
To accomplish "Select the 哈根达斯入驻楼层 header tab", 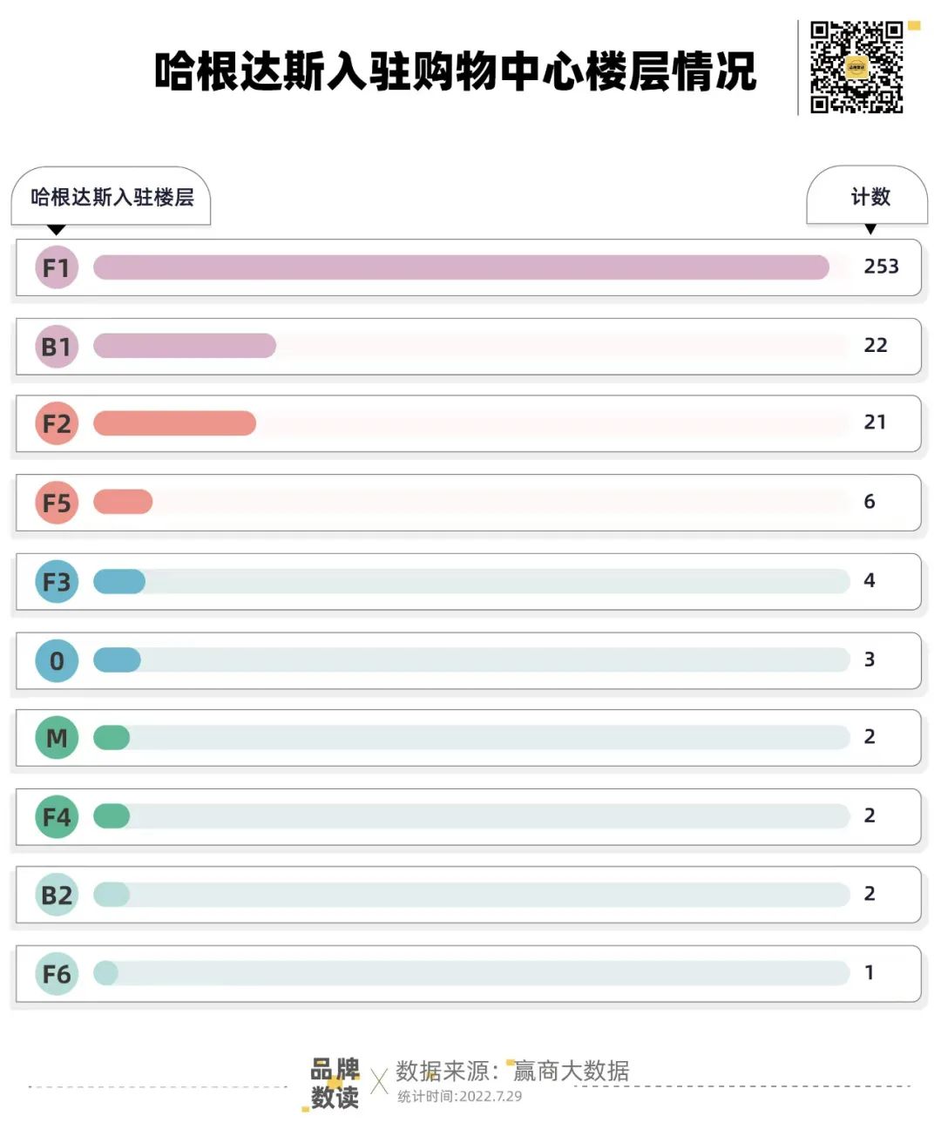I will pyautogui.click(x=112, y=197).
